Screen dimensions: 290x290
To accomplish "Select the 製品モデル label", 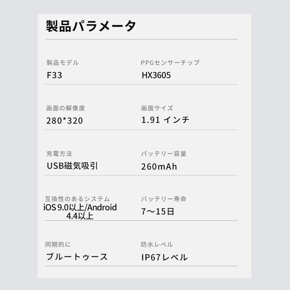I will [63, 63].
